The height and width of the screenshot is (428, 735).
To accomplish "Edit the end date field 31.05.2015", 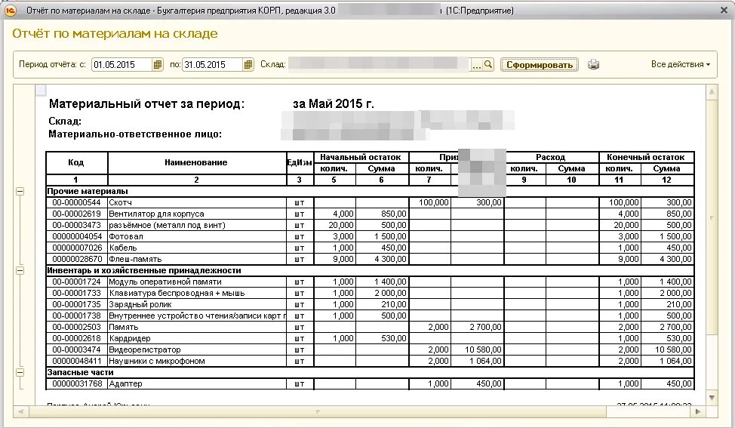I will pyautogui.click(x=212, y=65).
